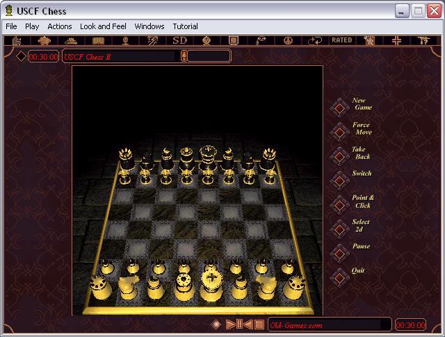This screenshot has height=337, width=445.
Task: Click the square stop playback control
Action: (259, 325)
